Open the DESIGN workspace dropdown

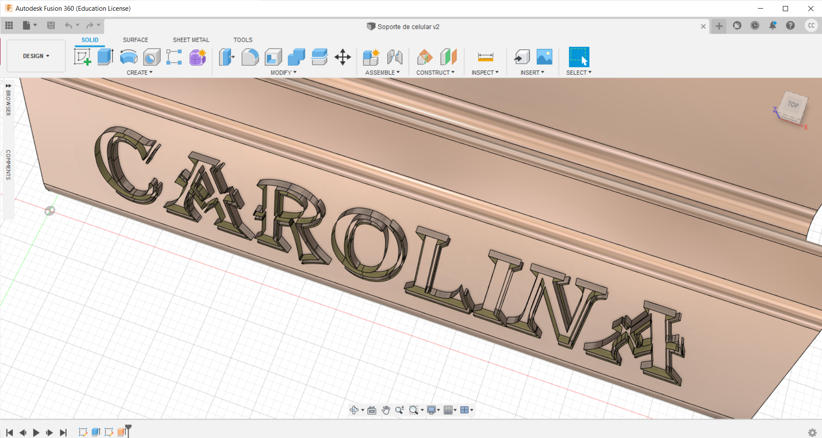(36, 56)
